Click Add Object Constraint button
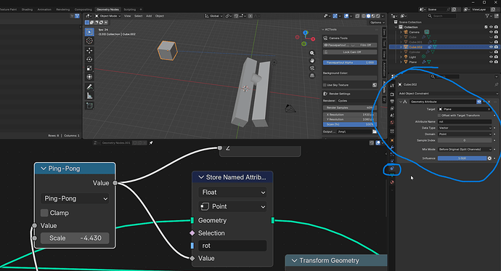This screenshot has width=501, height=271. tap(448, 94)
